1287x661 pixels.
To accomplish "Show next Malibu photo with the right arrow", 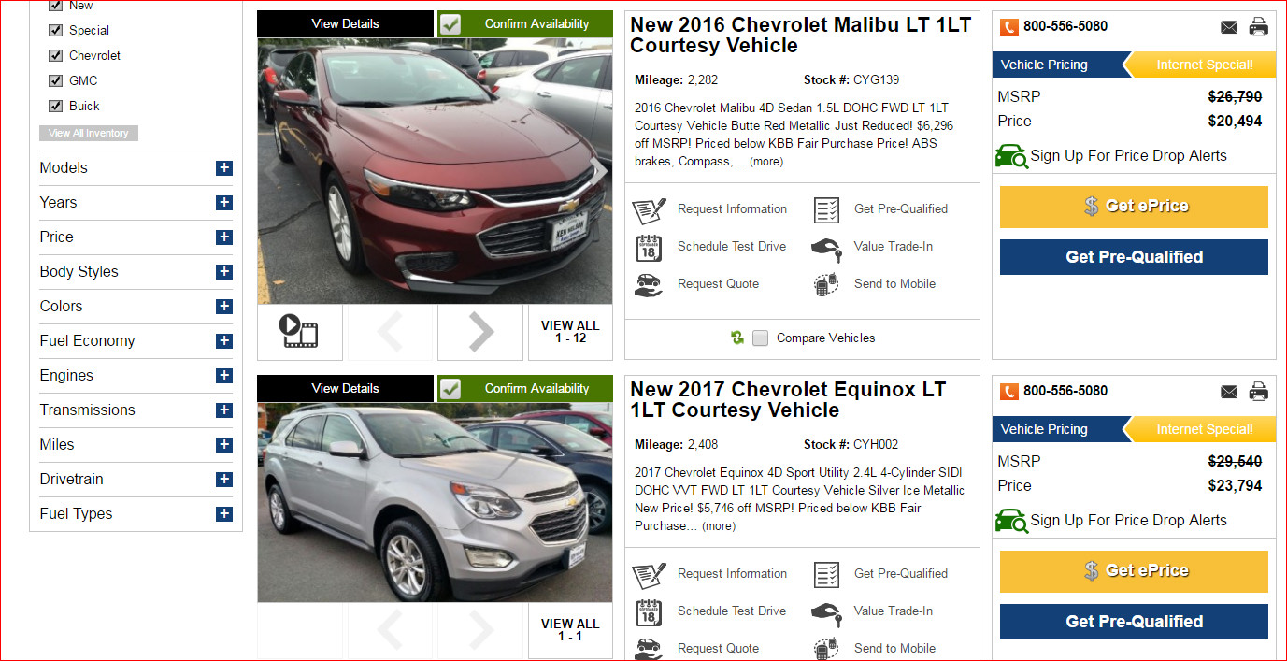I will pyautogui.click(x=480, y=332).
